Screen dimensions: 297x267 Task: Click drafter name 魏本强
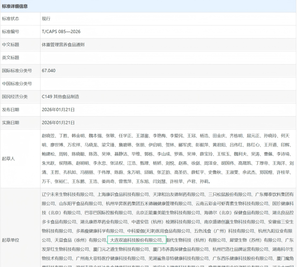coord(95,136)
